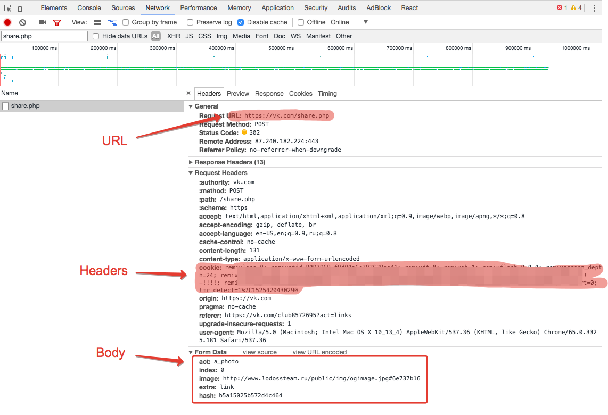The height and width of the screenshot is (415, 608).
Task: Enable the Offline checkbox
Action: click(300, 22)
